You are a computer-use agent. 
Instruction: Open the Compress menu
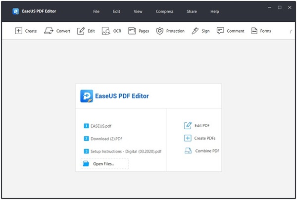(165, 11)
